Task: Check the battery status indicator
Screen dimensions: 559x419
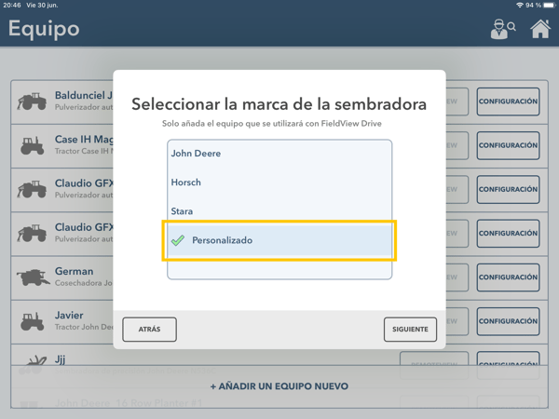Action: (549, 5)
